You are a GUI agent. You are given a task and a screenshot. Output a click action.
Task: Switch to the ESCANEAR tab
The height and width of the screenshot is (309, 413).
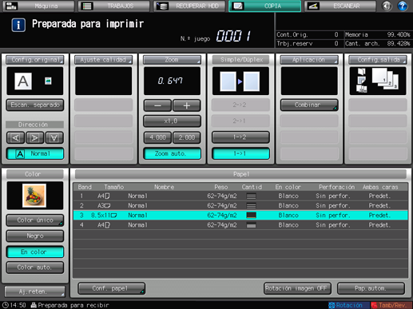340,6
